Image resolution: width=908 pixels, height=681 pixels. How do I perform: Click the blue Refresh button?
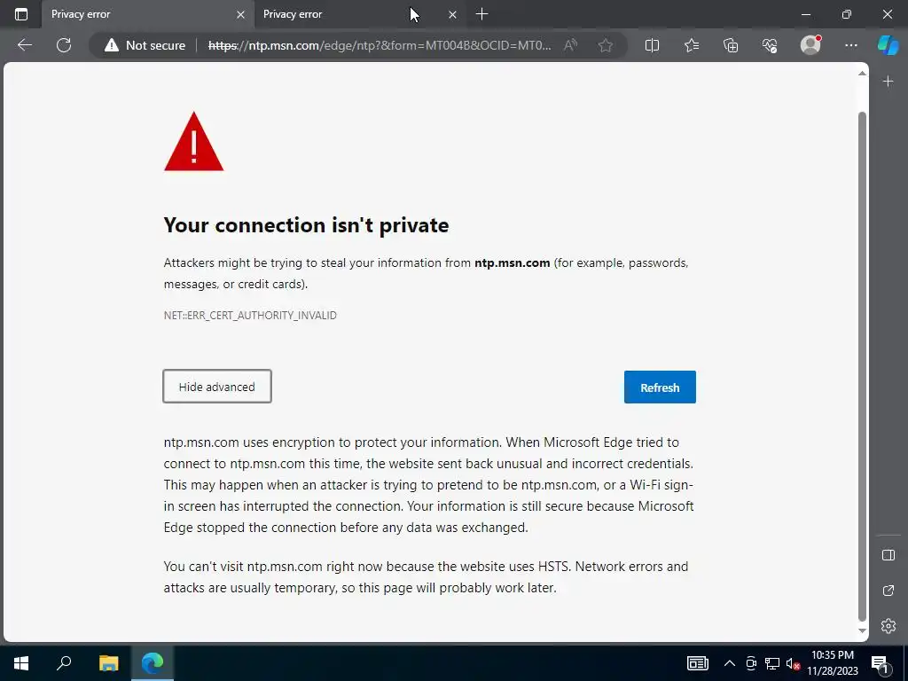tap(660, 387)
